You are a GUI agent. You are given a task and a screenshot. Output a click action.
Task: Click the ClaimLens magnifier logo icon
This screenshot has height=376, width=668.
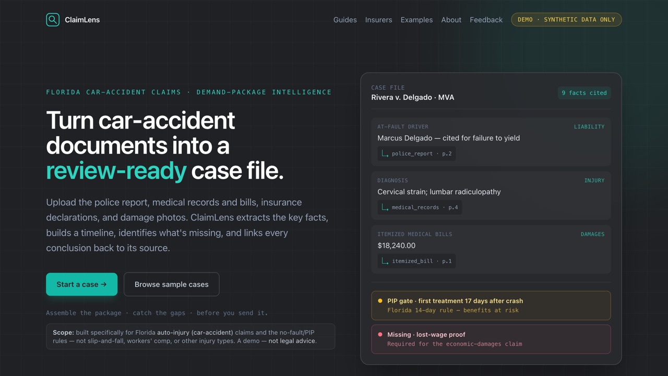[53, 20]
